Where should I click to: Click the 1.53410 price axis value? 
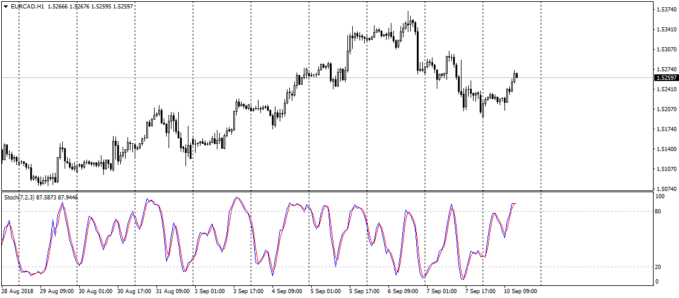[x=666, y=30]
